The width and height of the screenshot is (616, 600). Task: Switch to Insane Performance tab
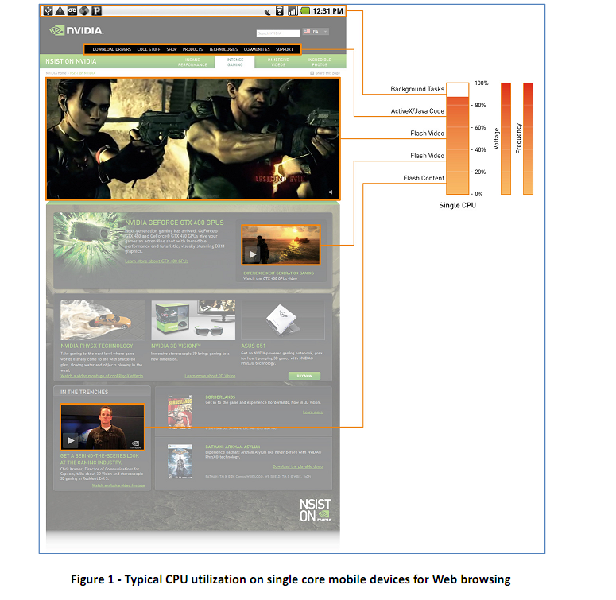tap(192, 62)
